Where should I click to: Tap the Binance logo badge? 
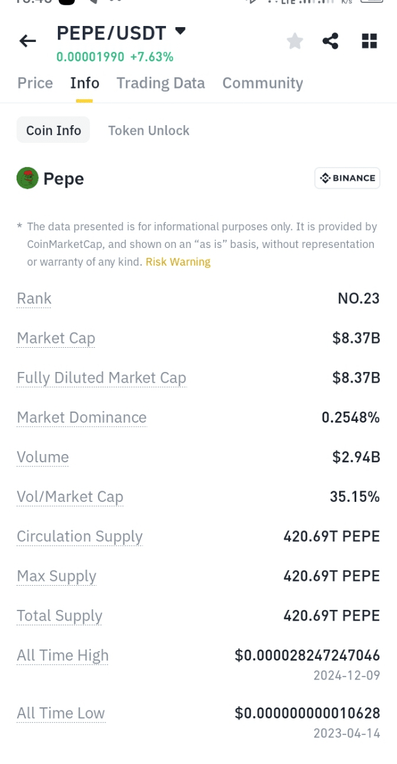347,178
